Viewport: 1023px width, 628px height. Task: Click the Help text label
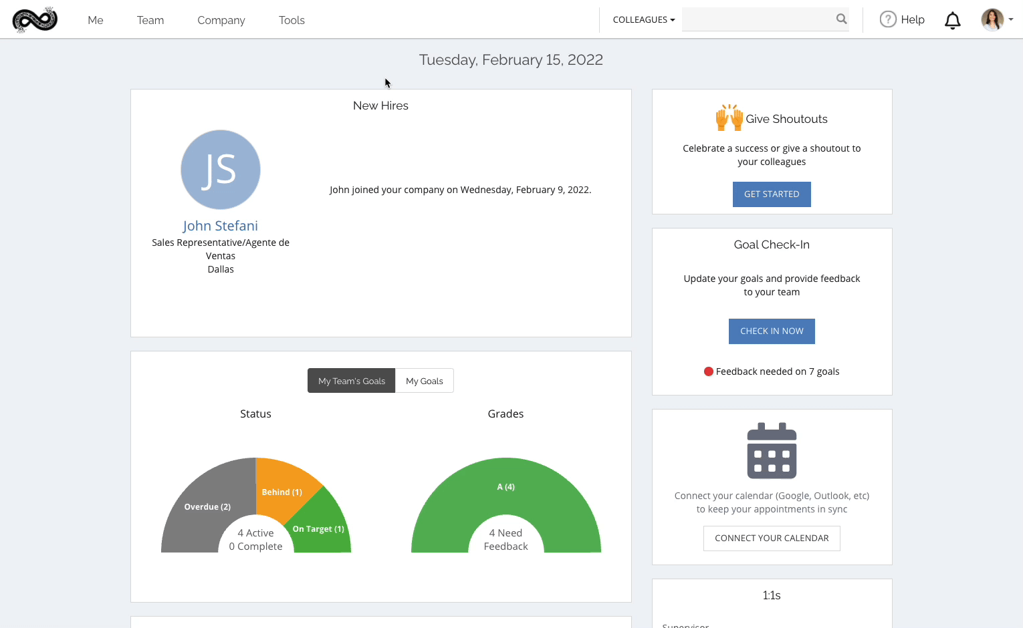(x=912, y=19)
